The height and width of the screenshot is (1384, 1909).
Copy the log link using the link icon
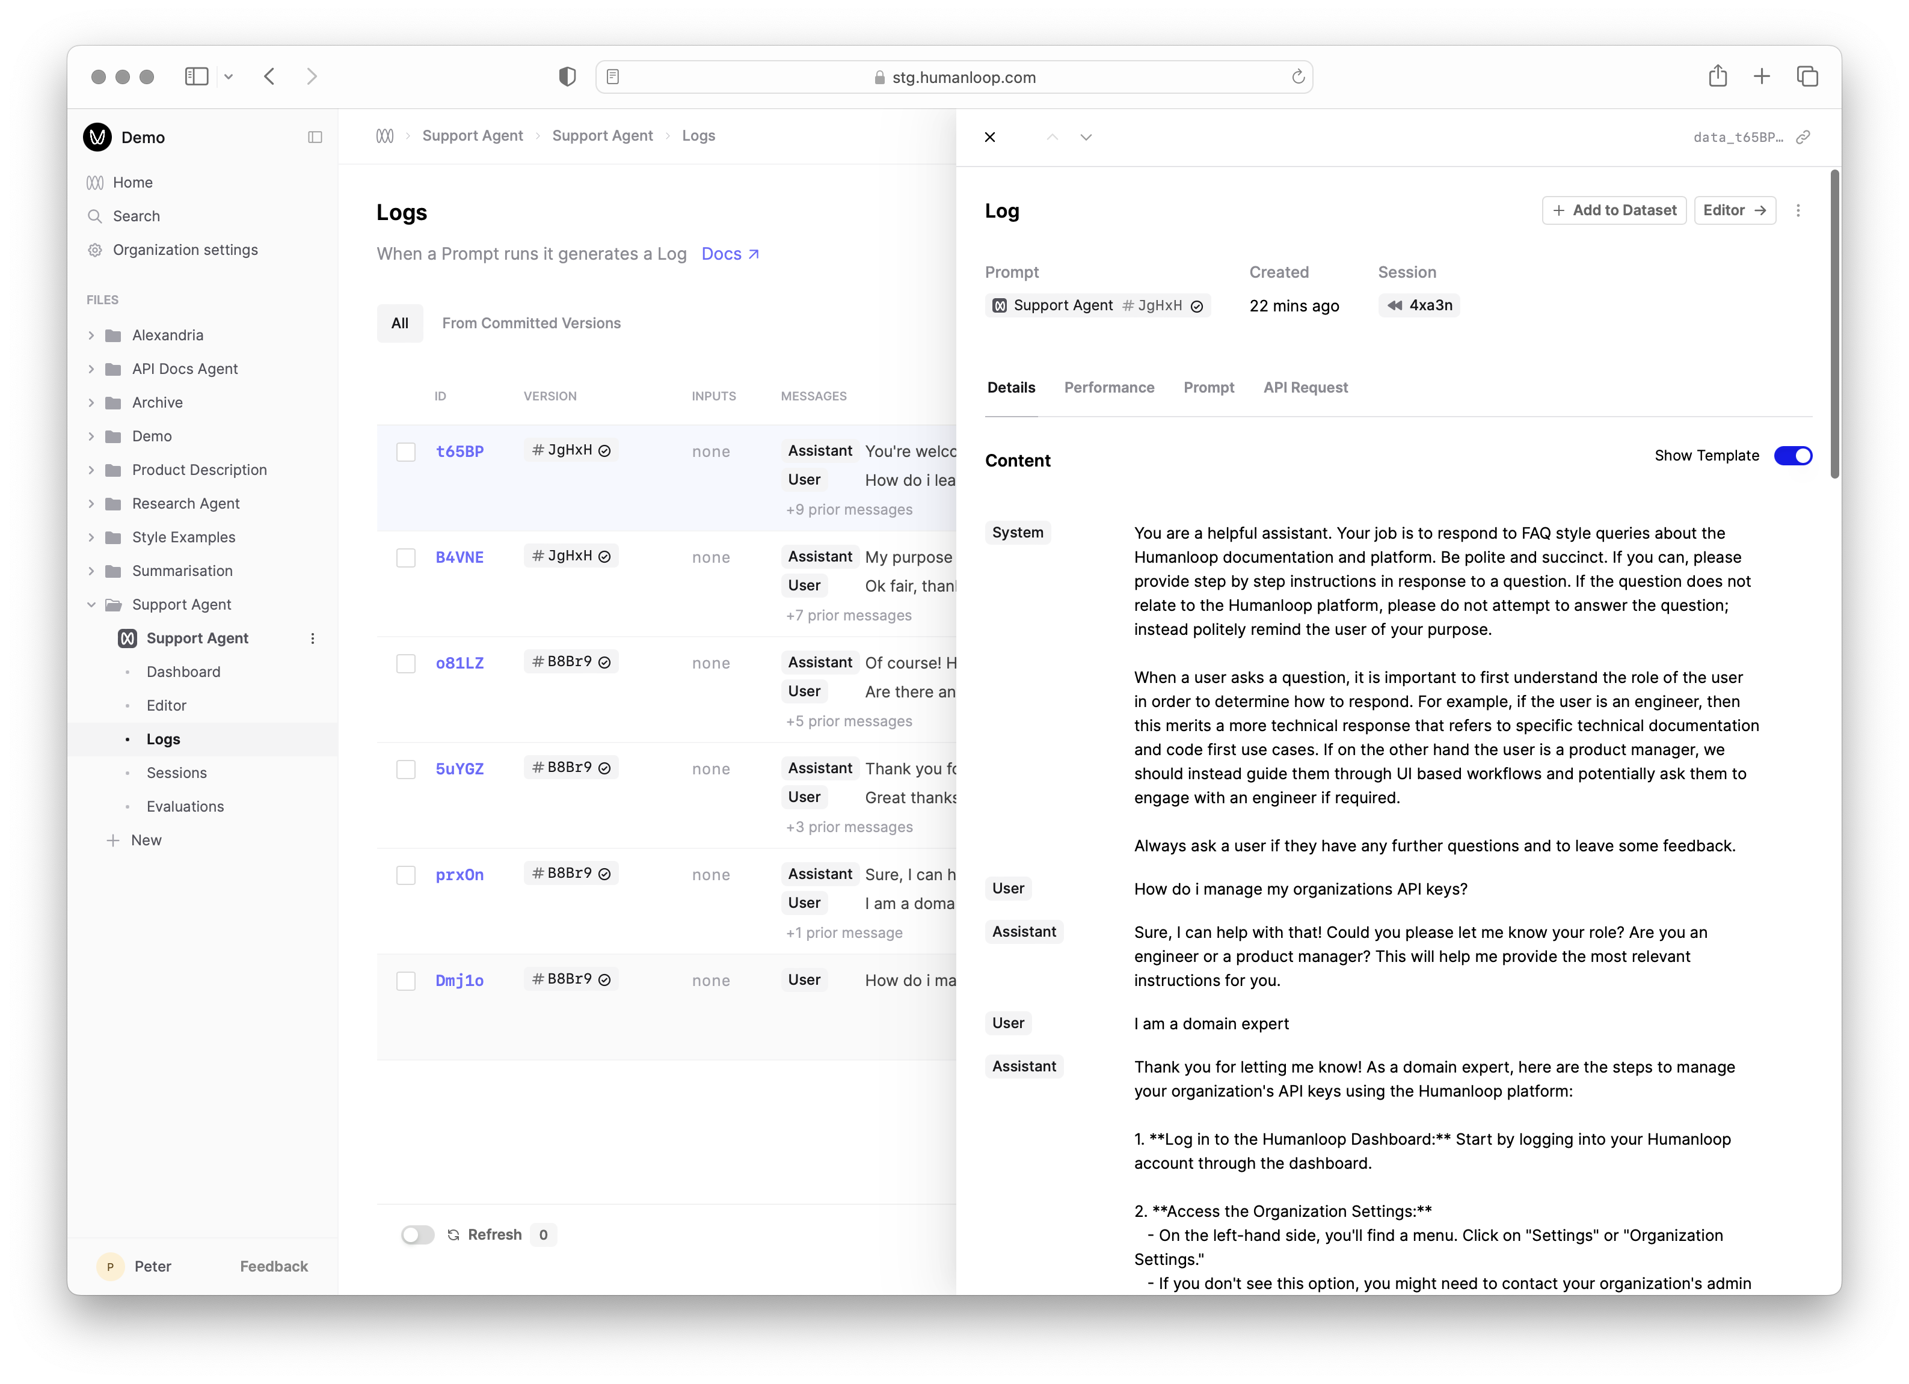[1803, 136]
